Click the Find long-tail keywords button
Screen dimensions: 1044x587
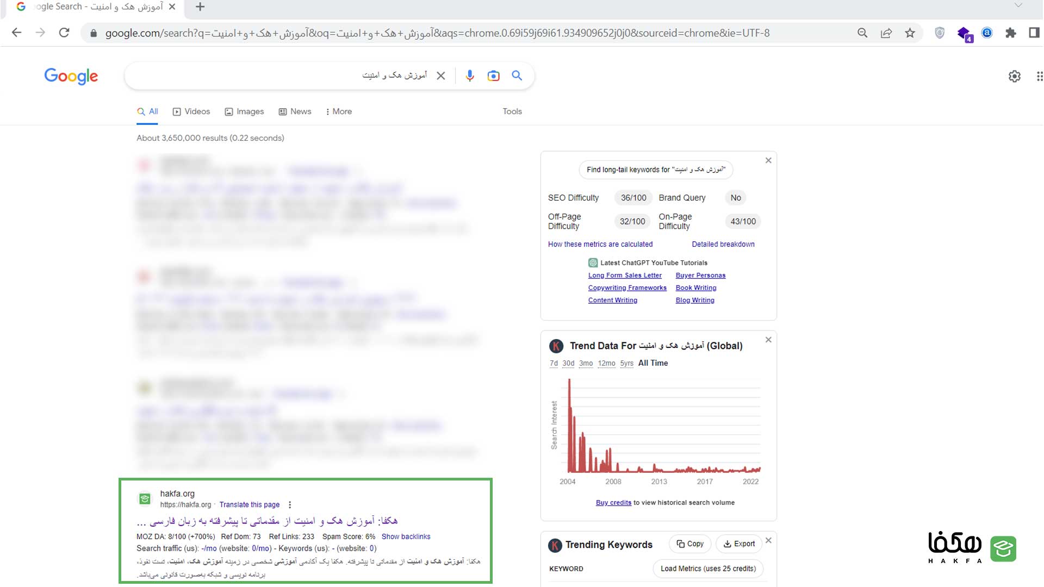point(656,170)
